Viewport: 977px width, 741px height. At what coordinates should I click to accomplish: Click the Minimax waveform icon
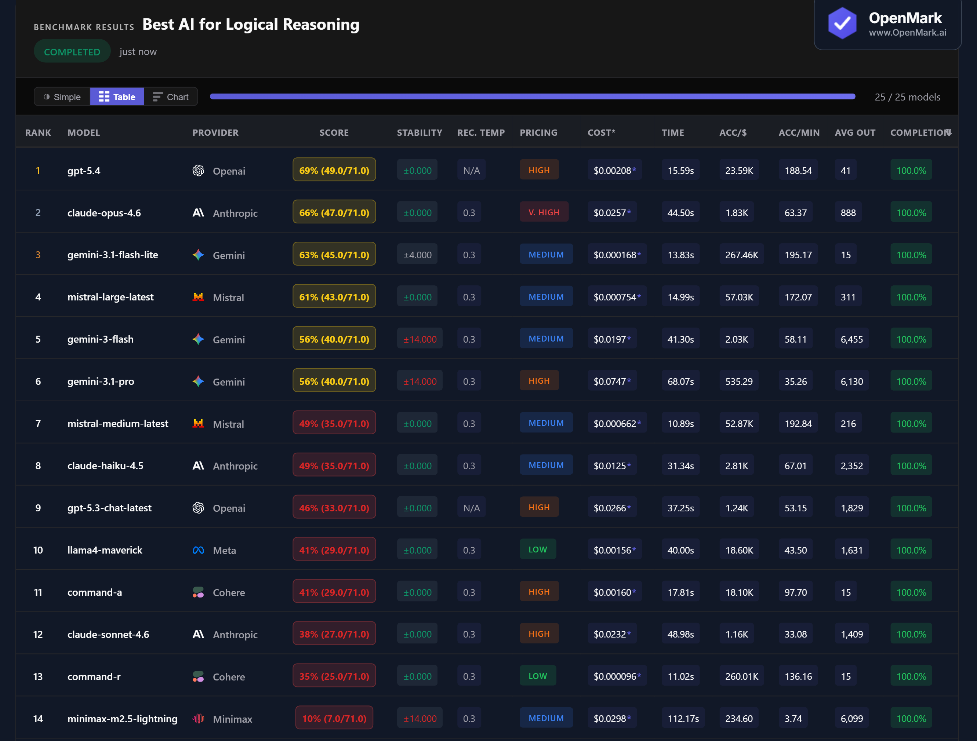pyautogui.click(x=198, y=719)
